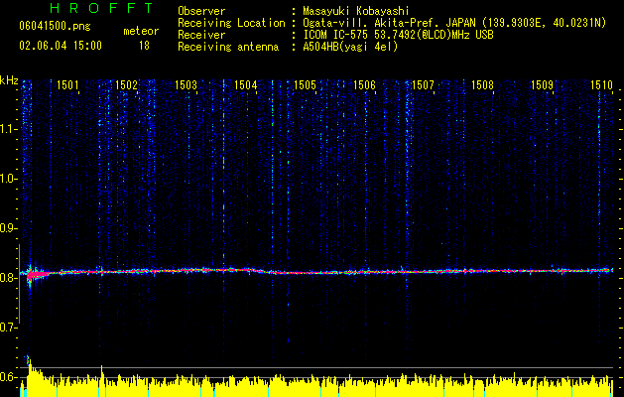Click the 0.9 frequency axis label
This screenshot has width=624, height=397.
(9, 228)
